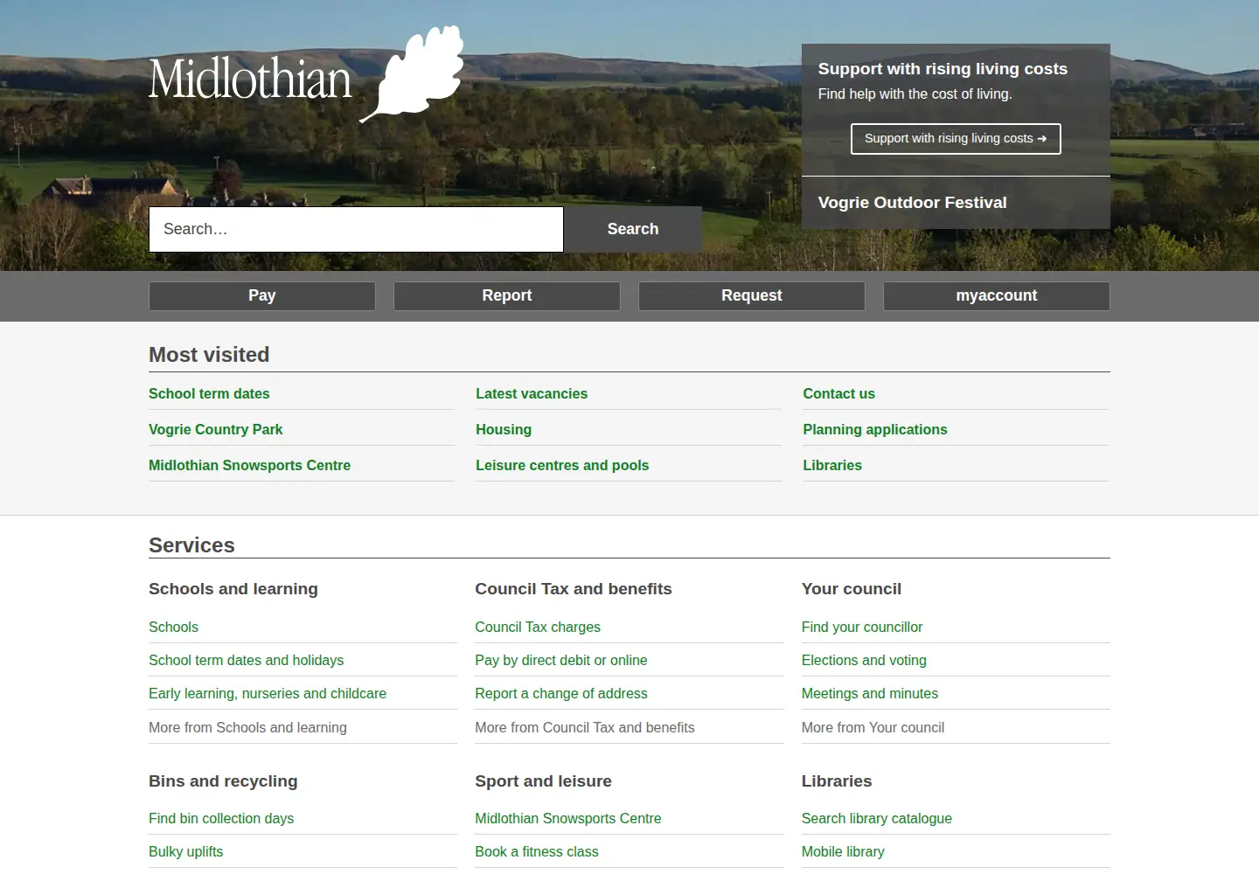1259x874 pixels.
Task: Open Search library catalogue link
Action: point(877,819)
